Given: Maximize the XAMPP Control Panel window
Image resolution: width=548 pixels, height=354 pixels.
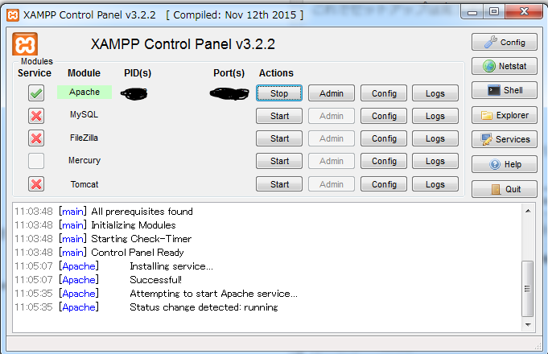Looking at the screenshot, I should [494, 12].
